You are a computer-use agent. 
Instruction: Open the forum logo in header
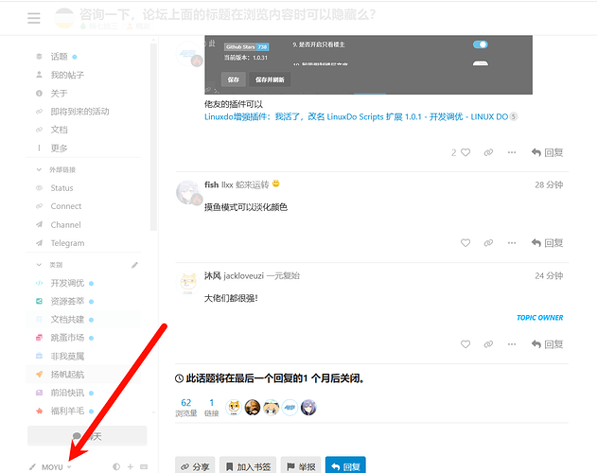pos(64,18)
